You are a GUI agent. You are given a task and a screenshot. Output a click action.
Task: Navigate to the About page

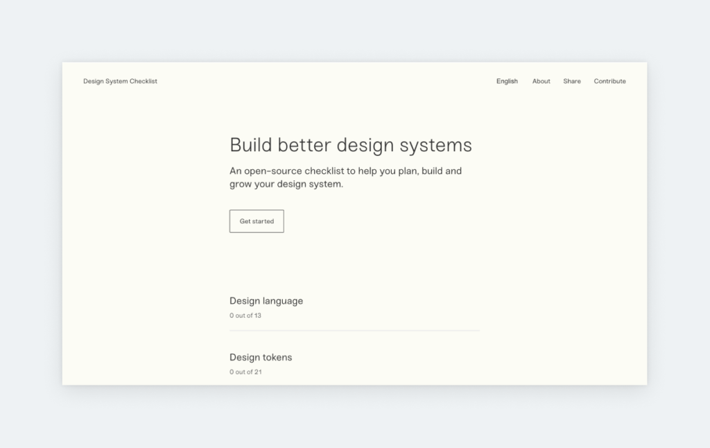541,81
